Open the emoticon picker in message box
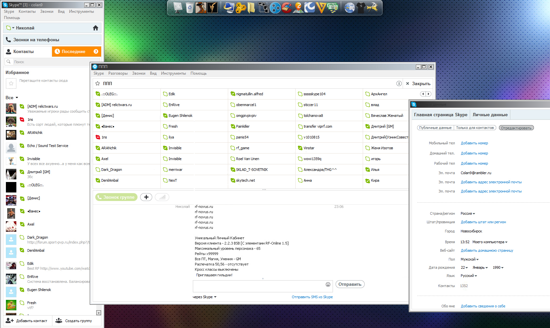The height and width of the screenshot is (328, 550). coord(328,284)
